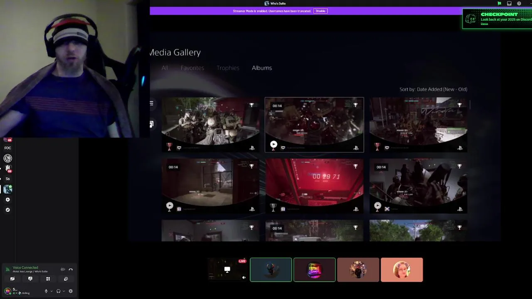
Task: Click trophy icon on first gallery thumbnail
Action: coord(251,105)
